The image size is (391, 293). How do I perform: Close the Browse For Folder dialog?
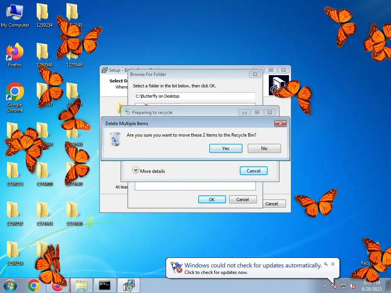point(255,74)
